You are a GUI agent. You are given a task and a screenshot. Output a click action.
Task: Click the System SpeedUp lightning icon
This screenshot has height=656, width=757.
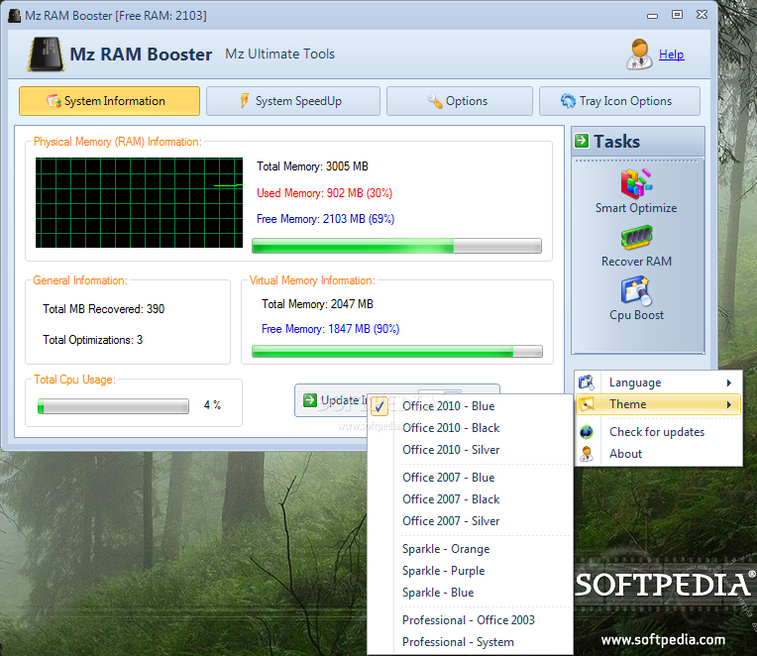[x=245, y=101]
